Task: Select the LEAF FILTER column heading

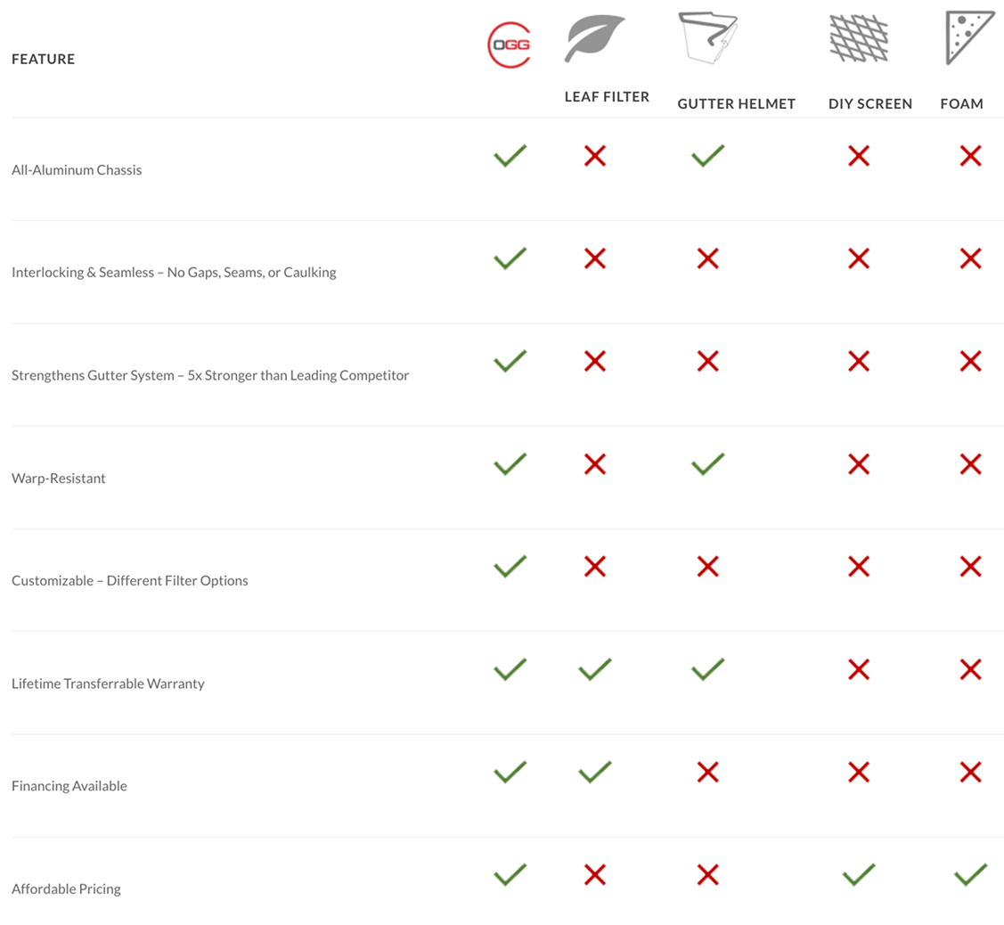Action: [607, 96]
